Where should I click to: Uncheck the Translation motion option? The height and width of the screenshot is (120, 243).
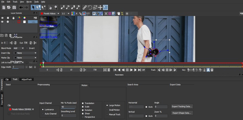coord(83,103)
